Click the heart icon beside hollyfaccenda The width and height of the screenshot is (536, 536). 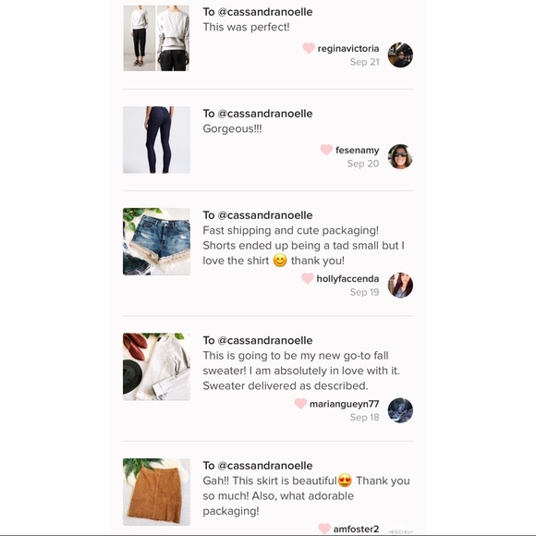pyautogui.click(x=308, y=278)
